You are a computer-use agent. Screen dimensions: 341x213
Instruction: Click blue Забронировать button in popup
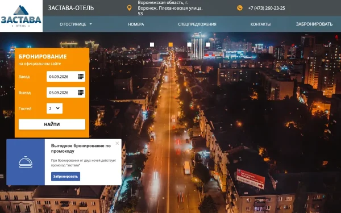tap(66, 177)
